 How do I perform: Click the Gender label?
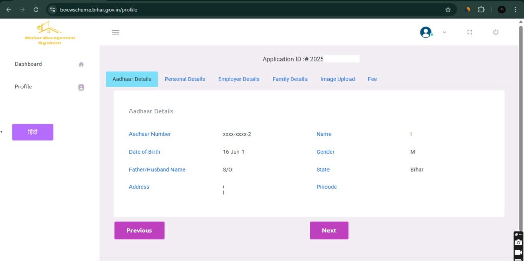coord(325,152)
